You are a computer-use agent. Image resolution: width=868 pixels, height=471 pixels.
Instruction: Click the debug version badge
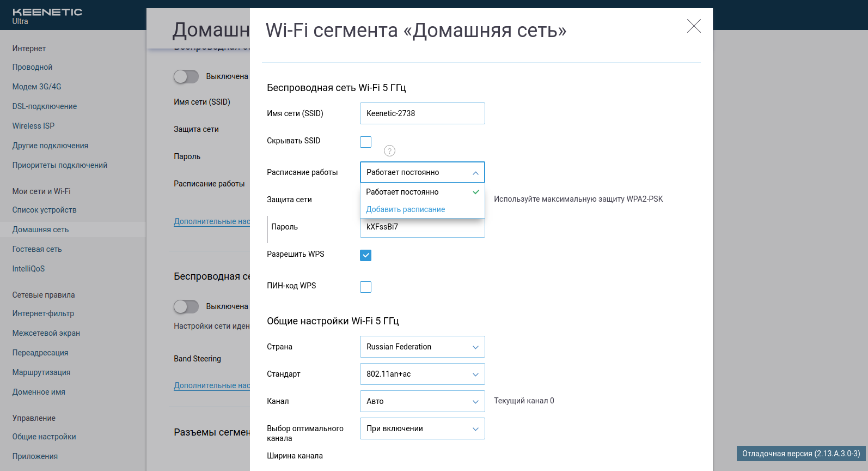[x=801, y=454]
